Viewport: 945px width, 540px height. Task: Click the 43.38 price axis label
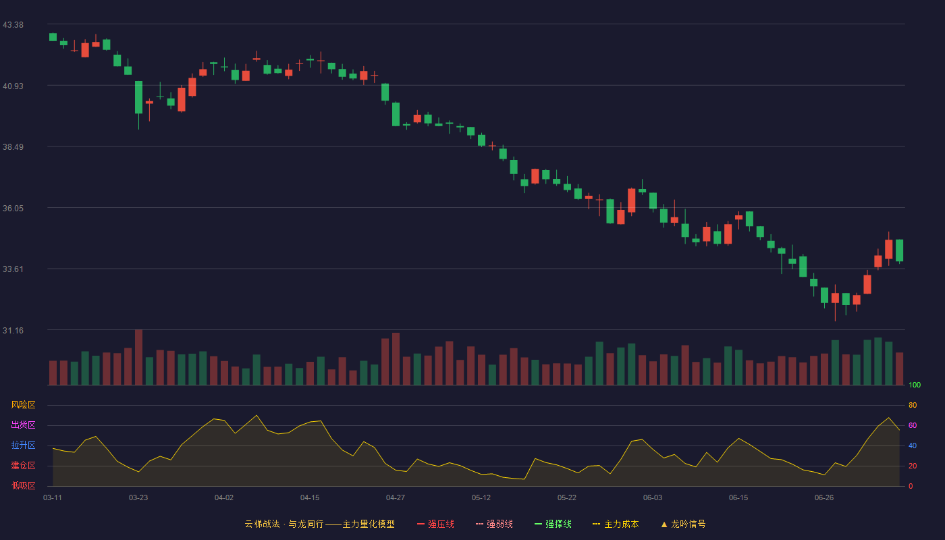(x=13, y=25)
